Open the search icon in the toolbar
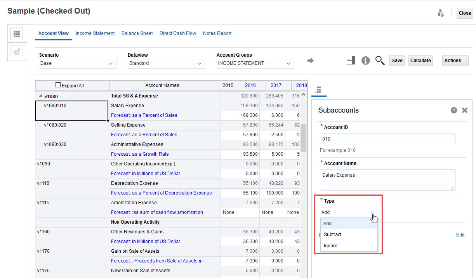The image size is (476, 278). (x=380, y=60)
